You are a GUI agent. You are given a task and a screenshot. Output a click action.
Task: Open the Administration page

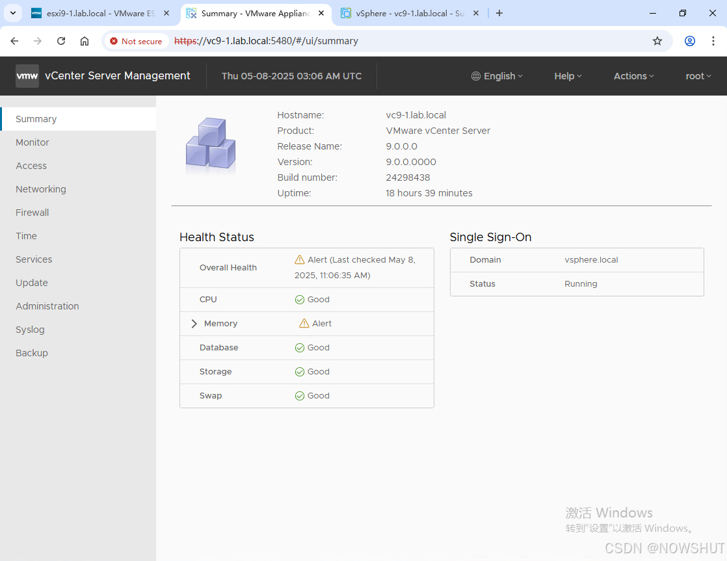coord(78,306)
